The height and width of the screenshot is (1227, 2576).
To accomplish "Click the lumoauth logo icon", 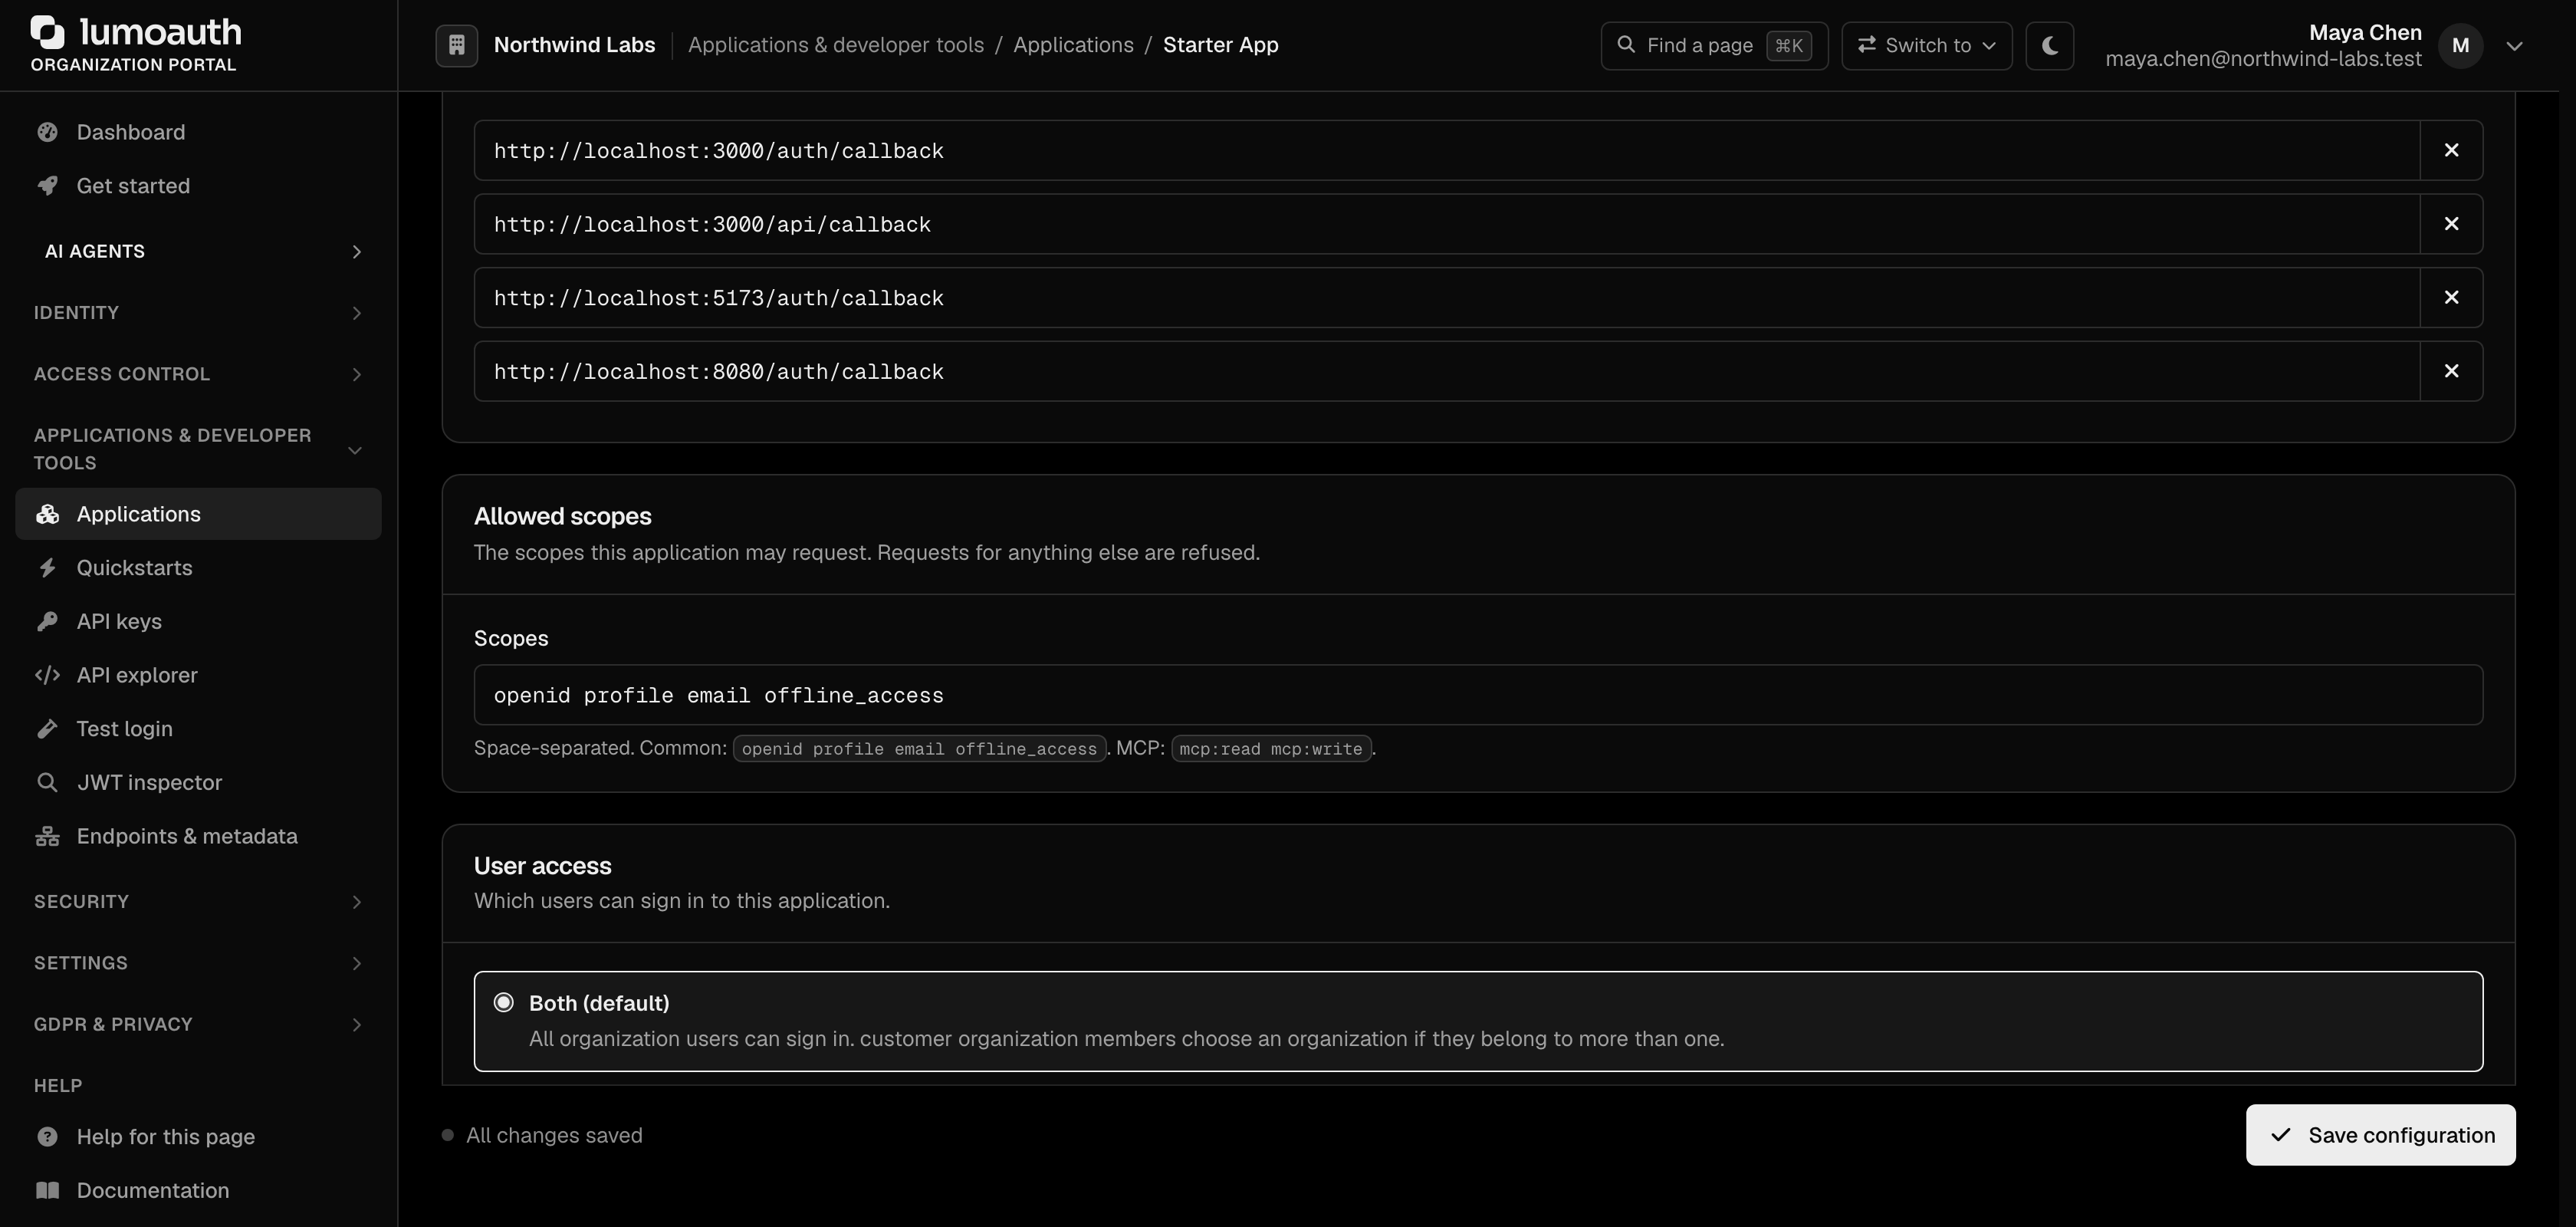I will click(x=47, y=32).
